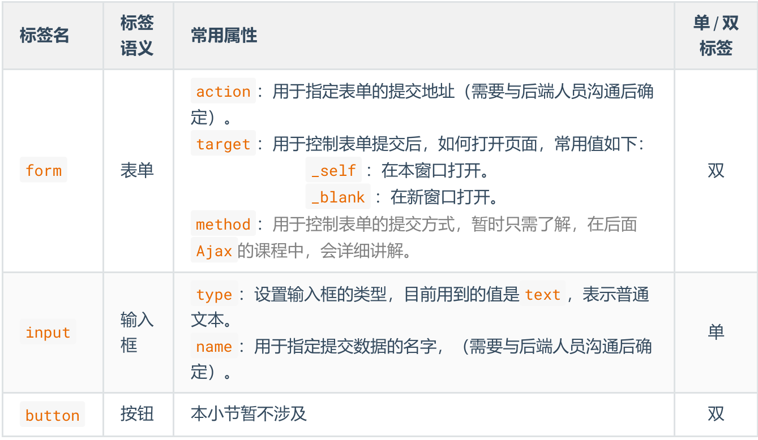Select the input tag code label

tap(48, 333)
